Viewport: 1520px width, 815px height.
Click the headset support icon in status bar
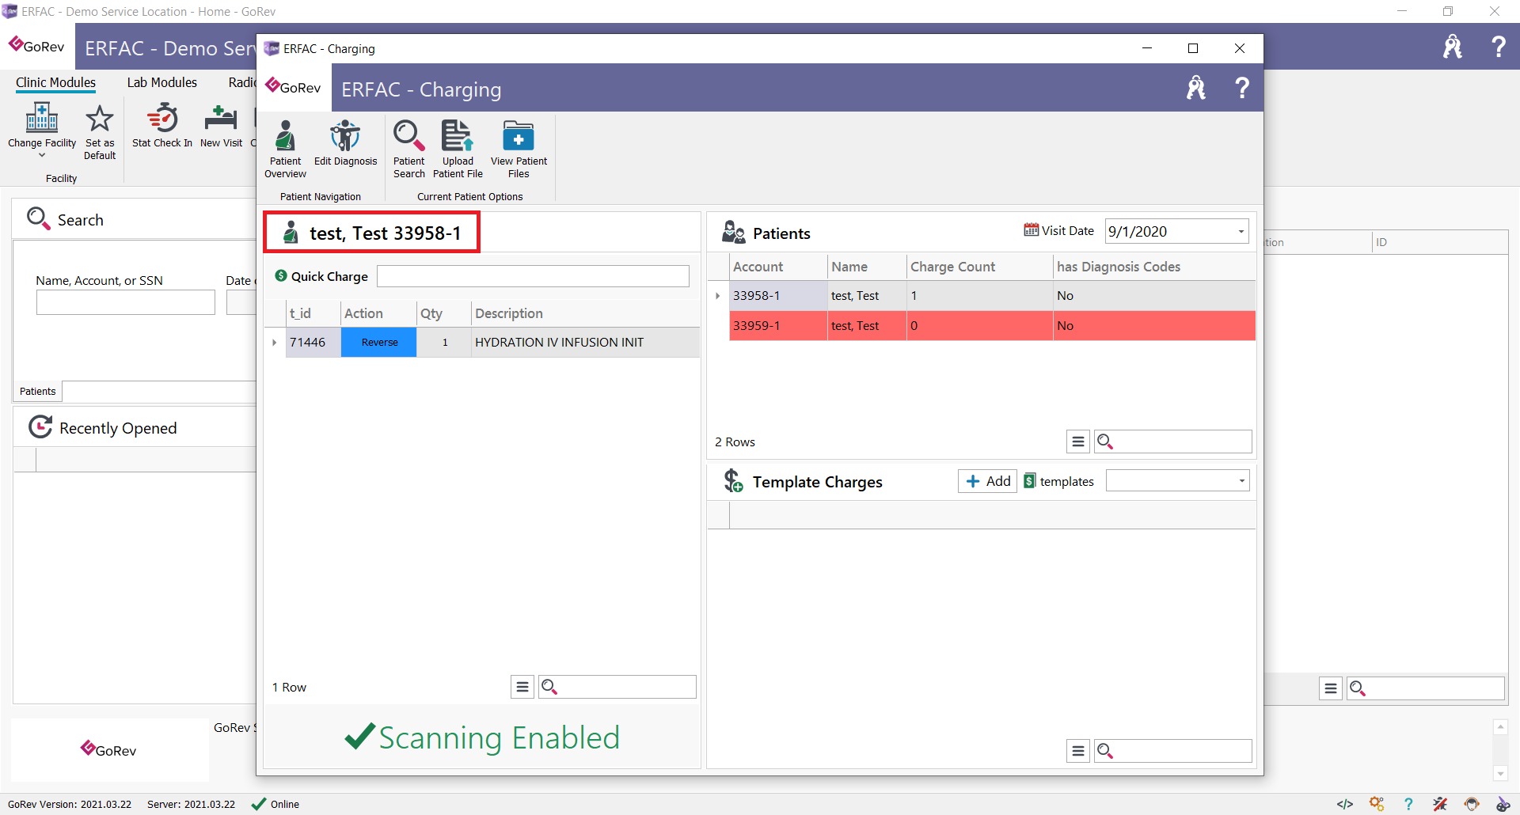point(1472,804)
